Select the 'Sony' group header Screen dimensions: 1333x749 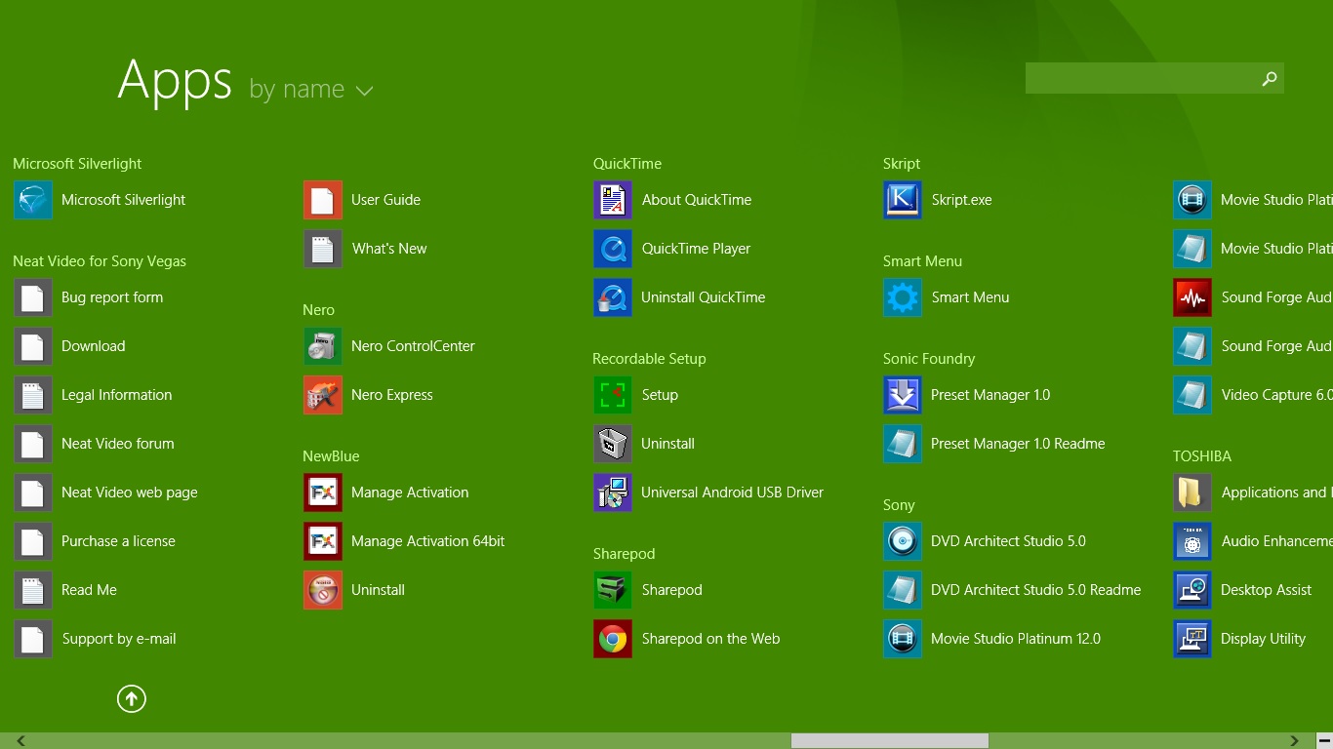click(x=899, y=505)
